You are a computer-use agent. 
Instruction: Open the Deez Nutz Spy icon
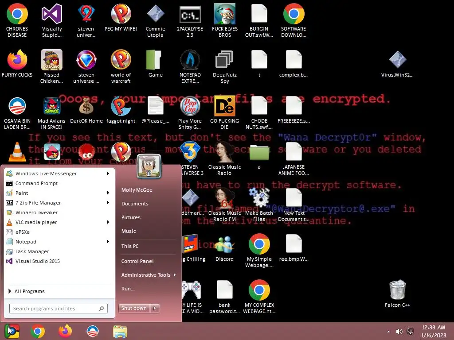point(225,66)
